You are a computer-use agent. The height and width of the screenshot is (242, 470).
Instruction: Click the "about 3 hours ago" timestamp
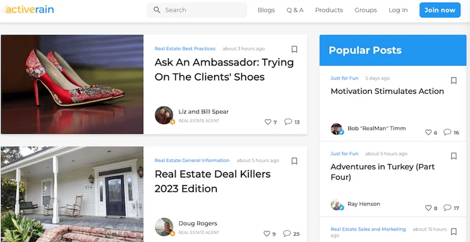click(x=243, y=49)
